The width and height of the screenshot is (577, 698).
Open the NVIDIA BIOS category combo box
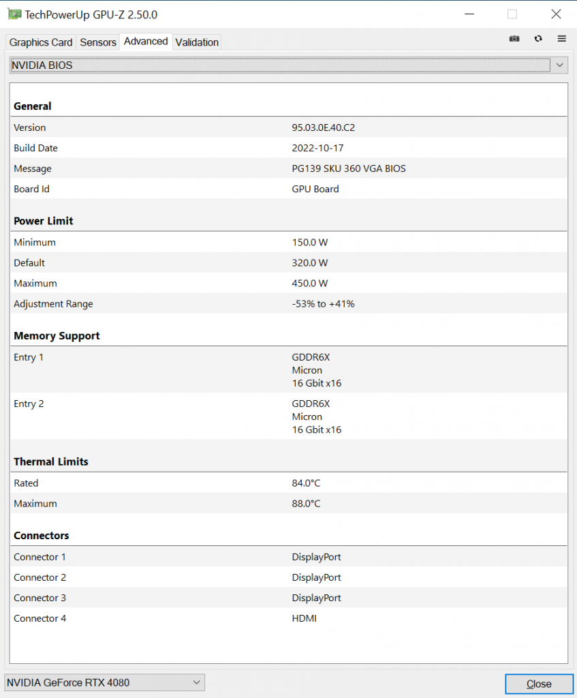click(x=288, y=65)
